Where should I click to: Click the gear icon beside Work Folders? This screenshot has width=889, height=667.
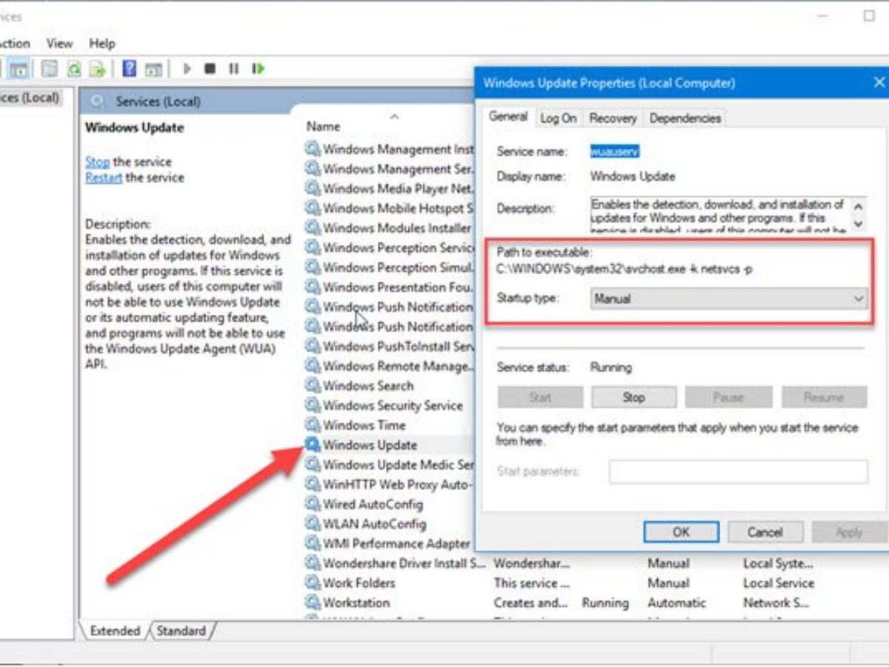tap(313, 583)
